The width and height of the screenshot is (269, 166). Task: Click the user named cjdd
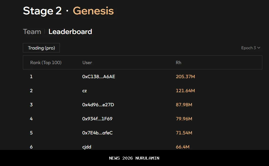click(x=87, y=147)
